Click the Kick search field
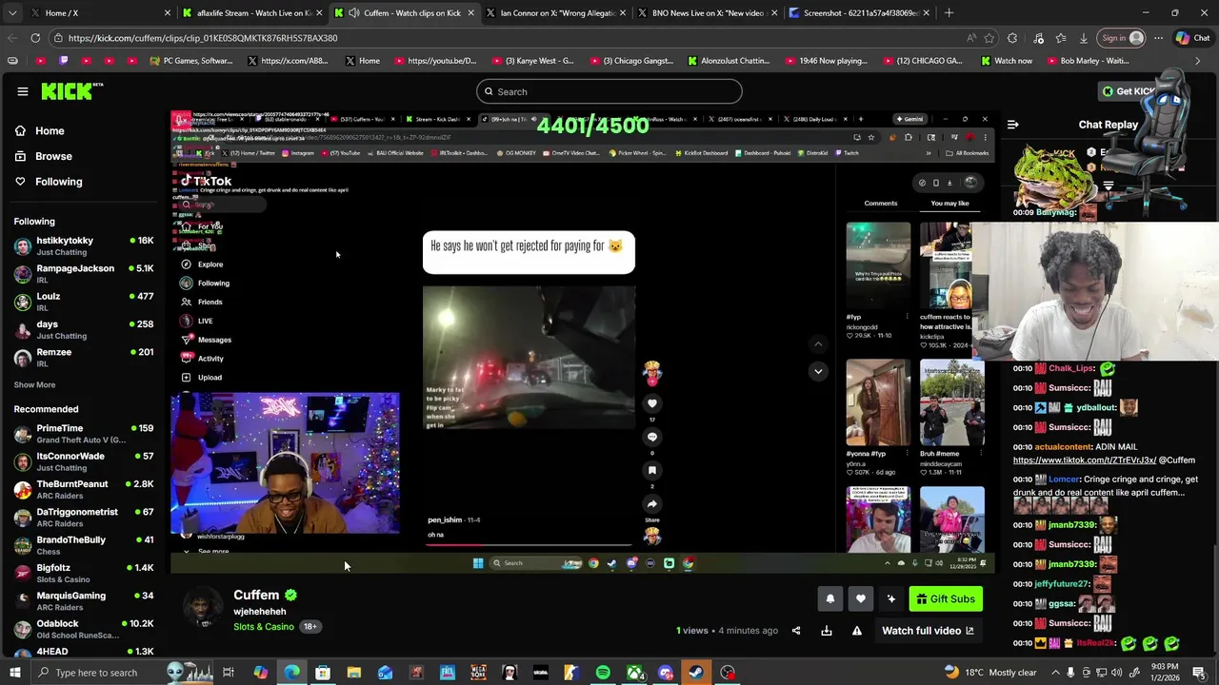The image size is (1219, 685). pos(609,91)
